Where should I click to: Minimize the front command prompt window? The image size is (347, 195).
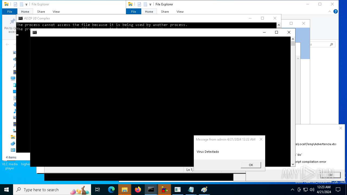pyautogui.click(x=264, y=32)
